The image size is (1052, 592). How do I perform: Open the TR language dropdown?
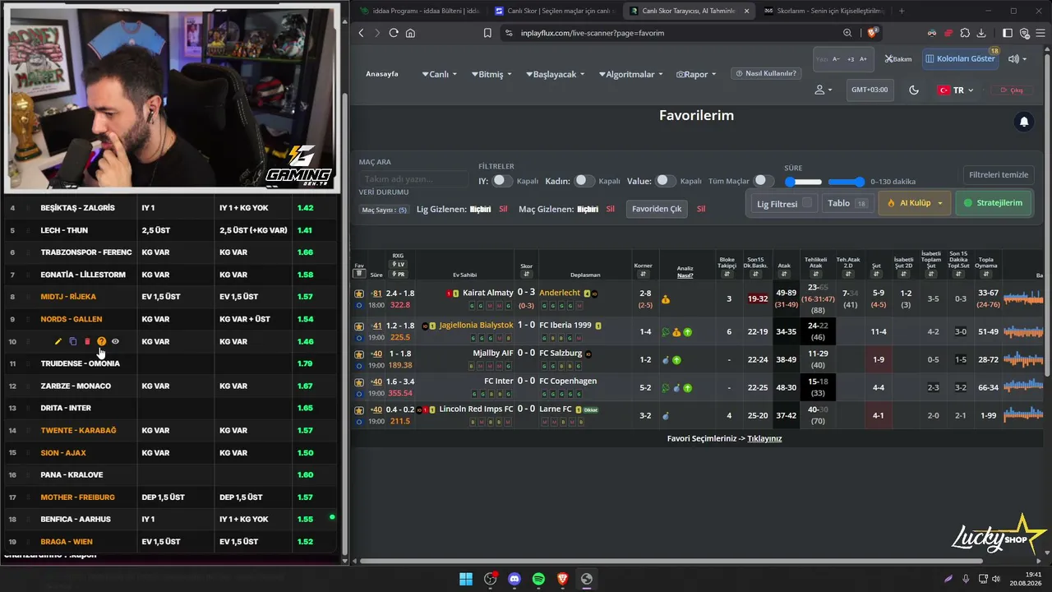click(x=956, y=90)
